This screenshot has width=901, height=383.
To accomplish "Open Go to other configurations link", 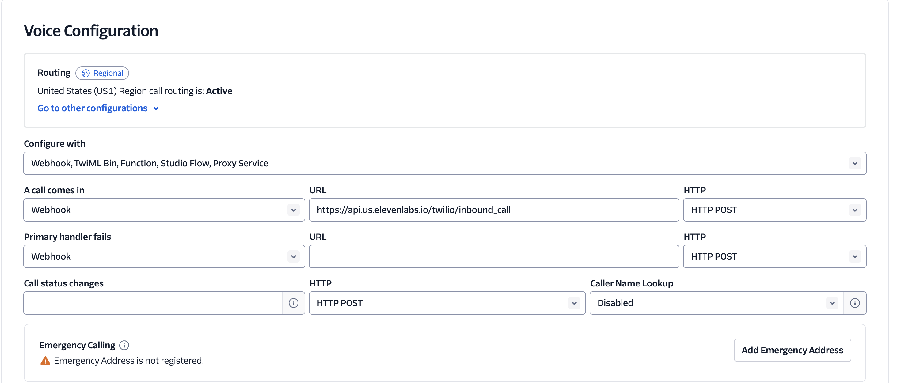I will tap(92, 108).
